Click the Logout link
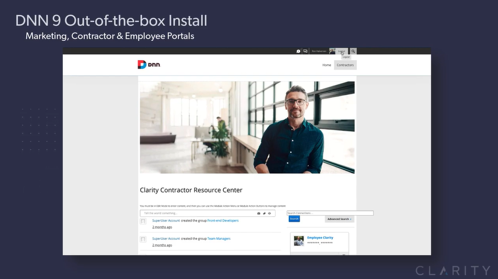498x279 pixels. coord(342,51)
